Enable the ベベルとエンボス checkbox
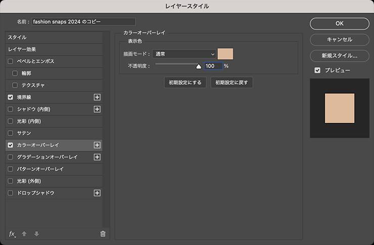Viewport: 374px width, 245px height. (11, 61)
